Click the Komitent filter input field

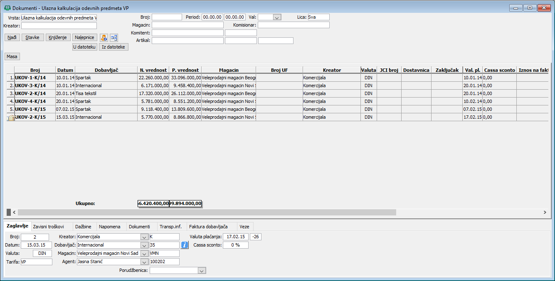click(187, 33)
